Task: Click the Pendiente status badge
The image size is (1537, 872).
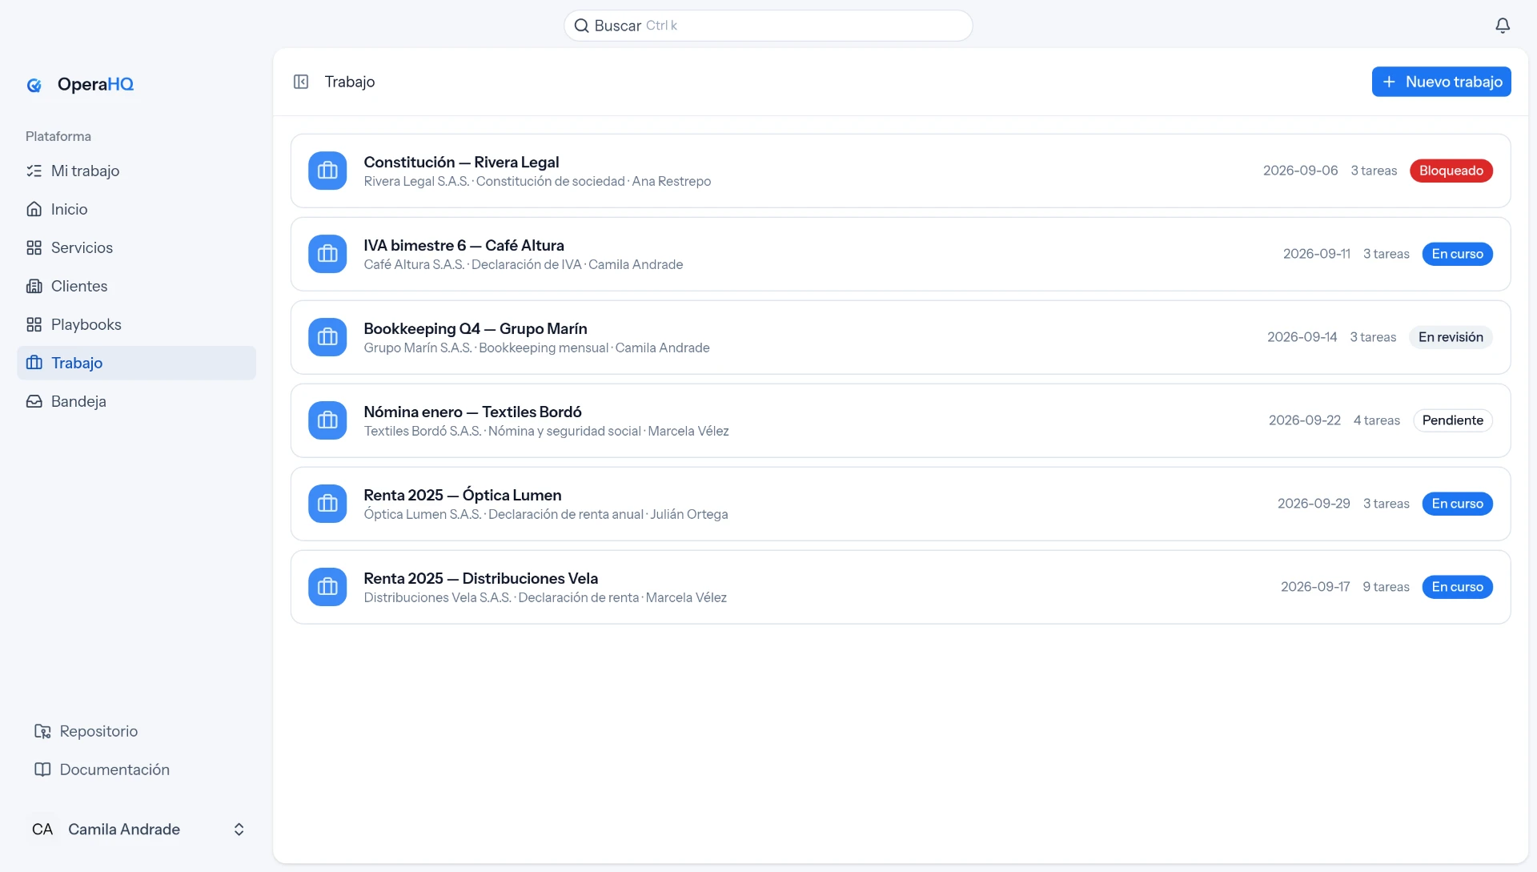Action: [x=1452, y=420]
